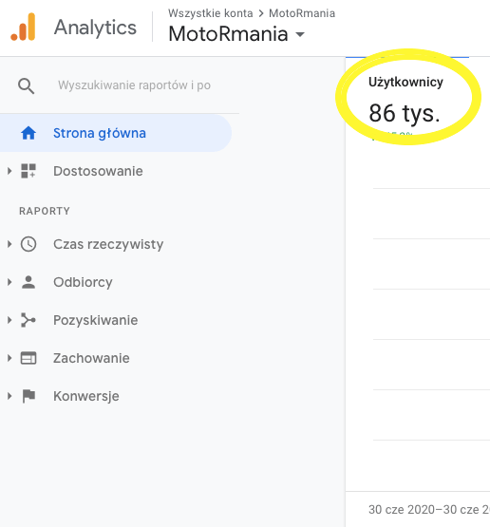Click the search magnifier icon

click(26, 86)
